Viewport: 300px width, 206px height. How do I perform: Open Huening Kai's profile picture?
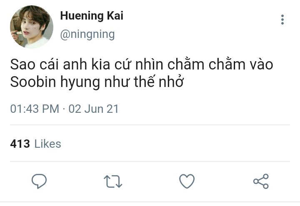[x=32, y=27]
